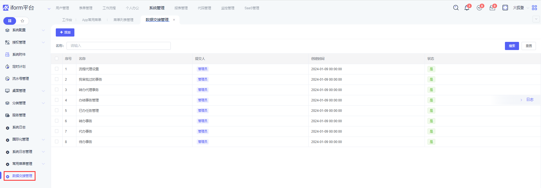The width and height of the screenshot is (541, 188).
Task: Switch to the 菜单列表管理 tab
Action: click(x=123, y=20)
